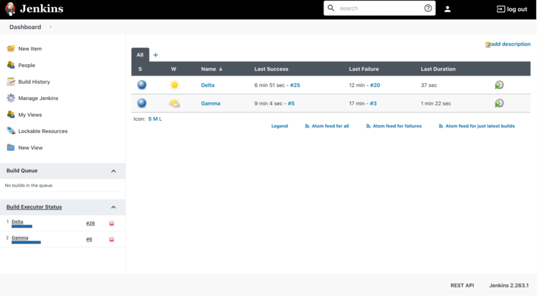Select the All view tab
The height and width of the screenshot is (297, 538).
(x=140, y=55)
